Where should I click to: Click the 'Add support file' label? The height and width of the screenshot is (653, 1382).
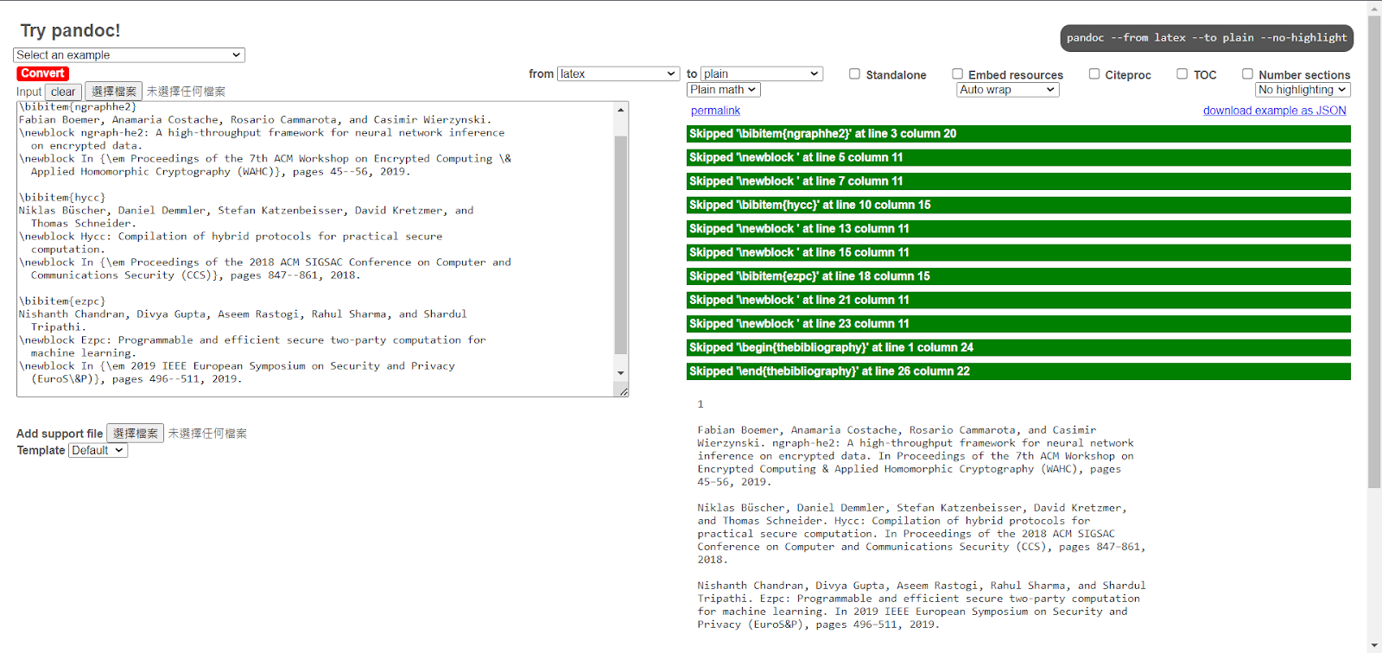60,434
